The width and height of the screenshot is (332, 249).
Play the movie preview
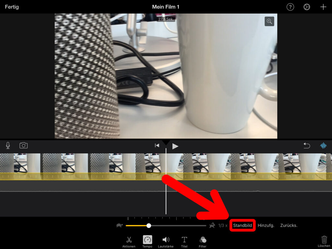(x=175, y=146)
